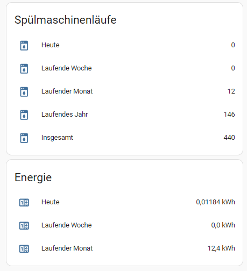The image size is (247, 271).
Task: Click dishwasher icon next to Heute runs
Action: (24, 46)
